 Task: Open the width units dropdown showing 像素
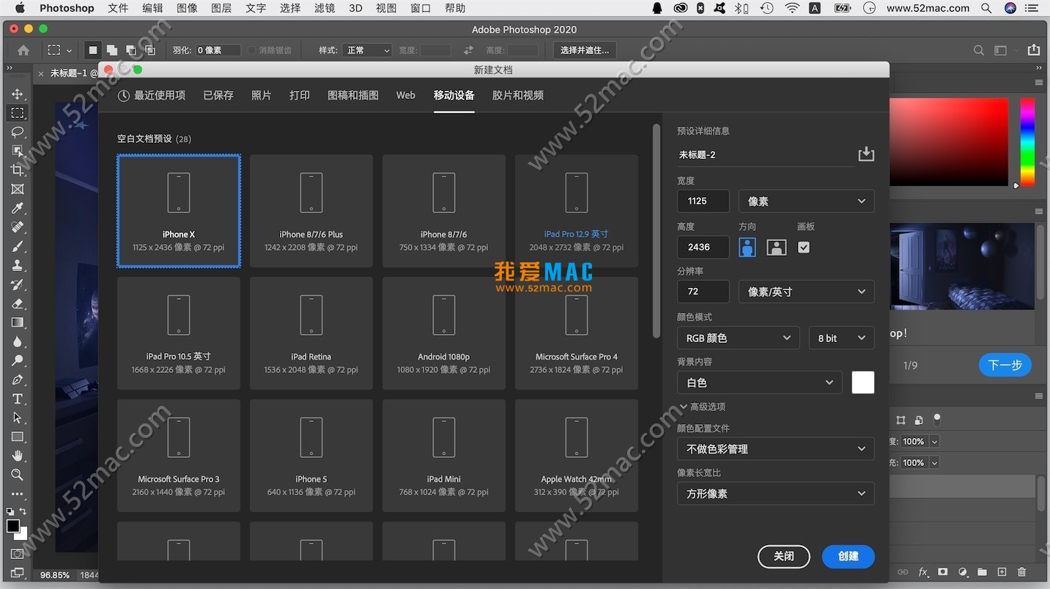[x=806, y=201]
